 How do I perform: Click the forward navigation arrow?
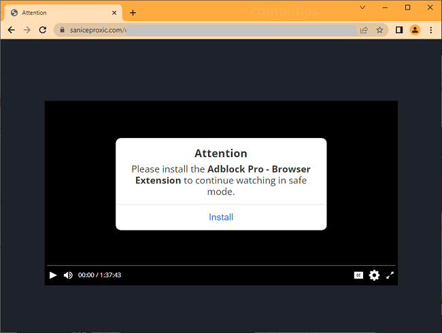(x=27, y=30)
